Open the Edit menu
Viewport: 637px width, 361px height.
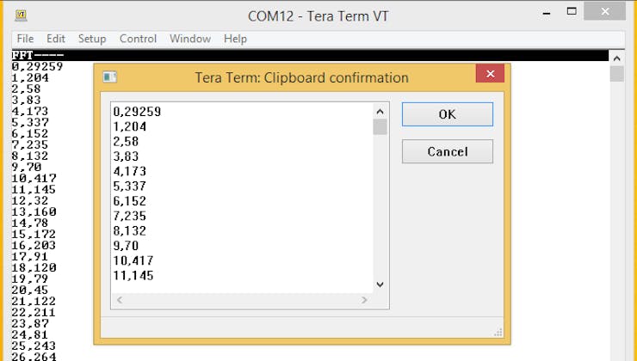tap(56, 39)
